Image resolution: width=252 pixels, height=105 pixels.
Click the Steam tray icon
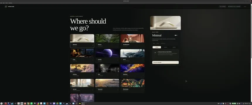tap(230, 104)
